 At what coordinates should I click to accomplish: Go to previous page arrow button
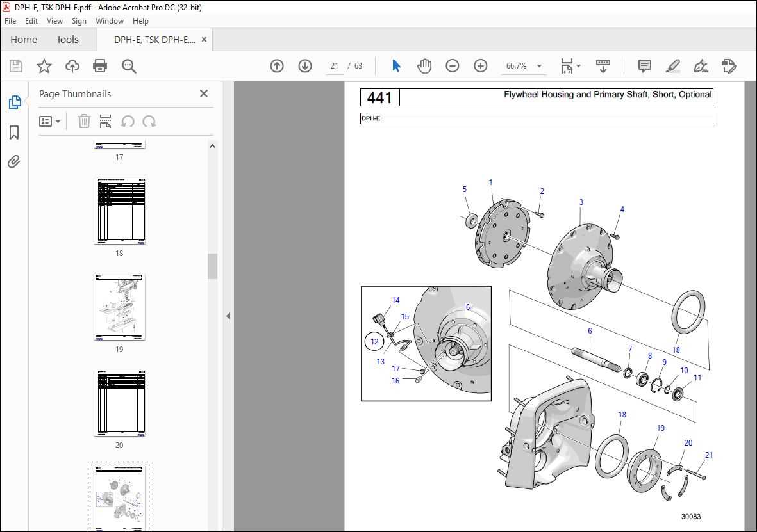pyautogui.click(x=277, y=66)
